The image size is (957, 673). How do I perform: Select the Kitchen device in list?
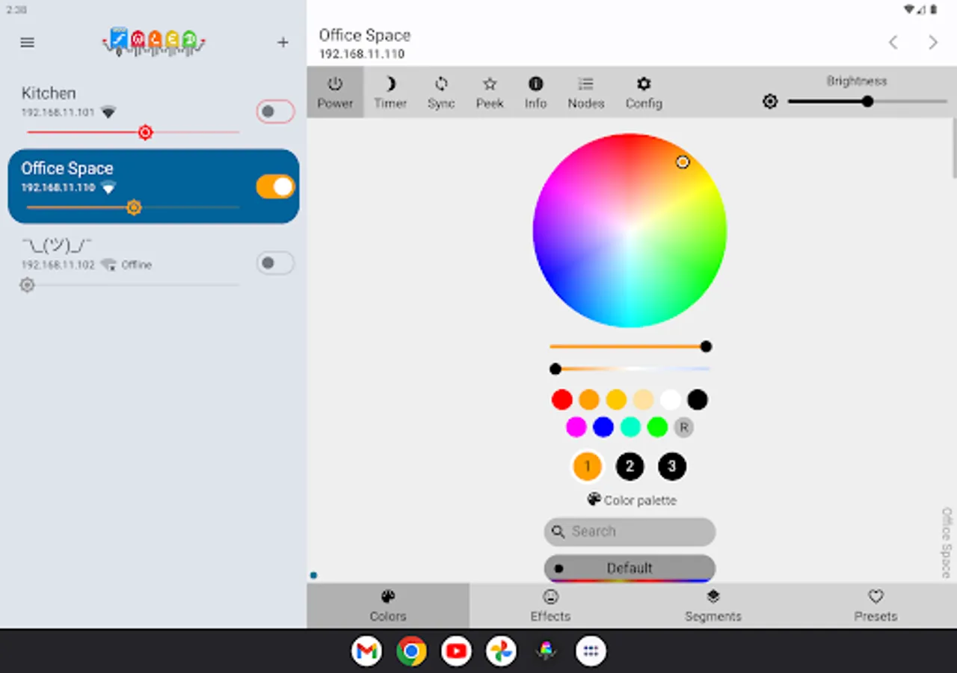click(x=153, y=111)
